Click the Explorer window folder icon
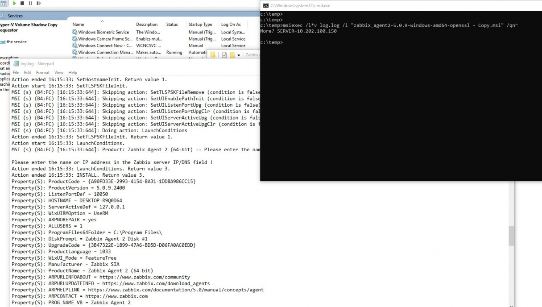The height and width of the screenshot is (307, 542). pos(213,55)
